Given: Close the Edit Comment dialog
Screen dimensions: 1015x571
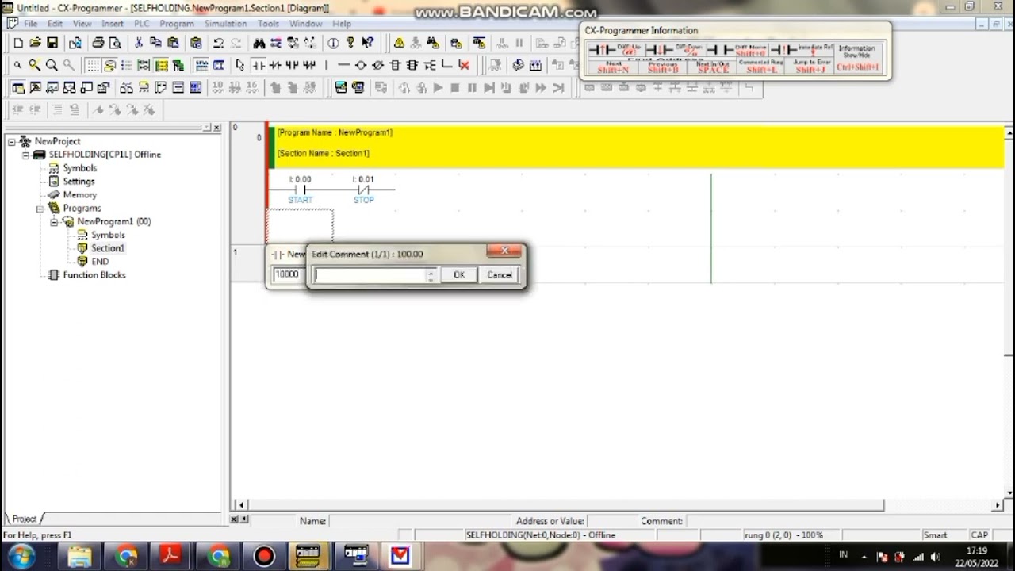Looking at the screenshot, I should 504,251.
